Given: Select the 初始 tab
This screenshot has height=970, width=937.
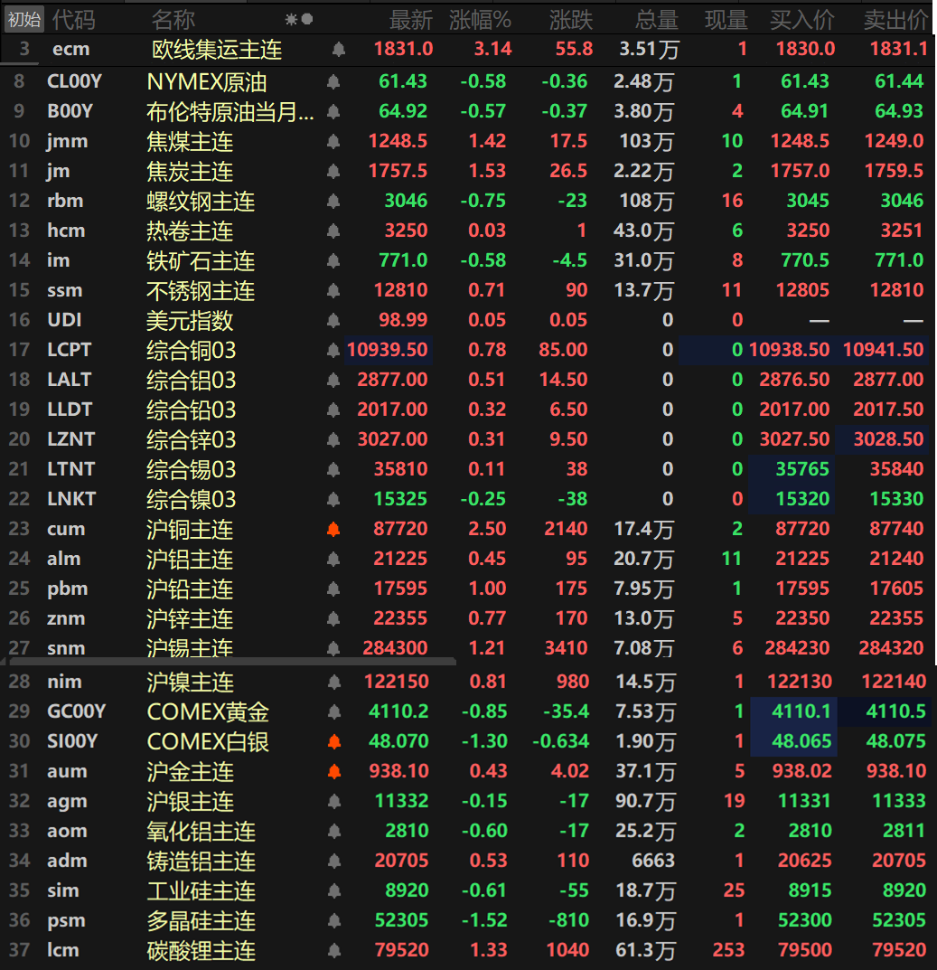Looking at the screenshot, I should [23, 19].
